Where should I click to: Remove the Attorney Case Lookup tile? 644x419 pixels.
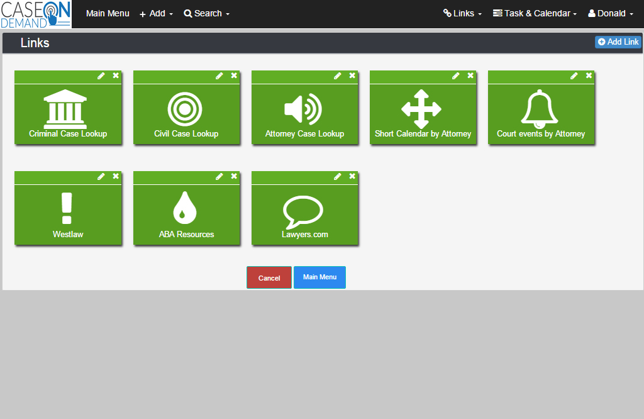352,75
